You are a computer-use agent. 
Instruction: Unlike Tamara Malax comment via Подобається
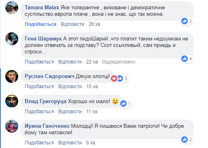[x=40, y=24]
